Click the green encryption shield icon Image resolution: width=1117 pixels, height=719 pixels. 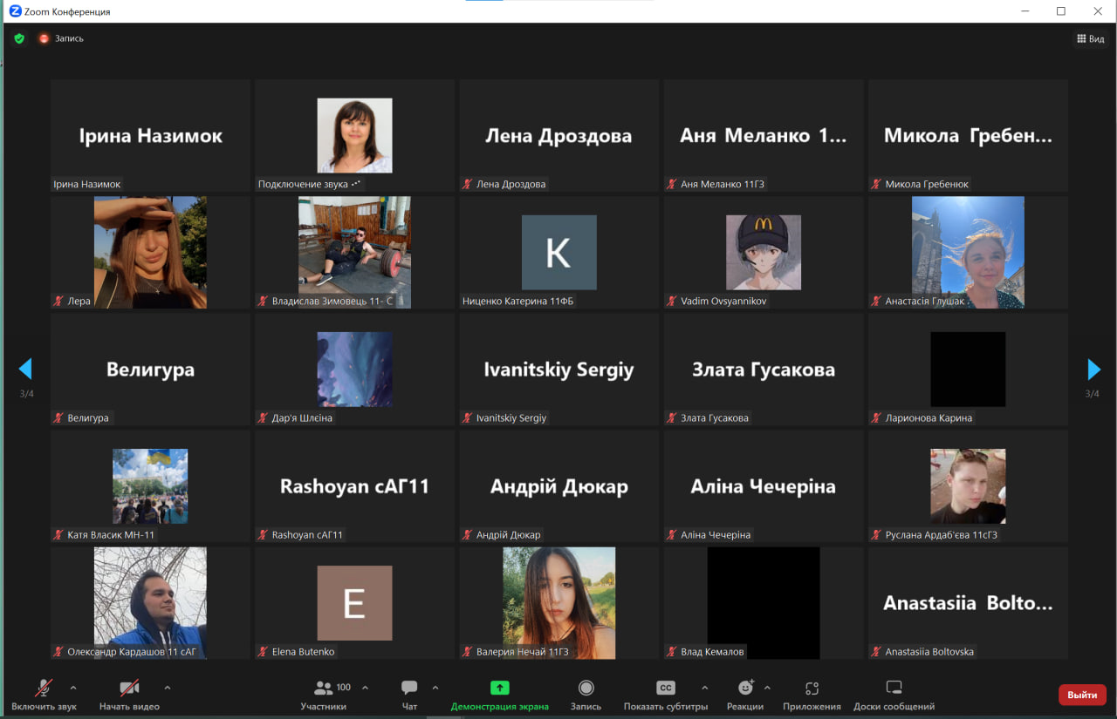[x=19, y=38]
